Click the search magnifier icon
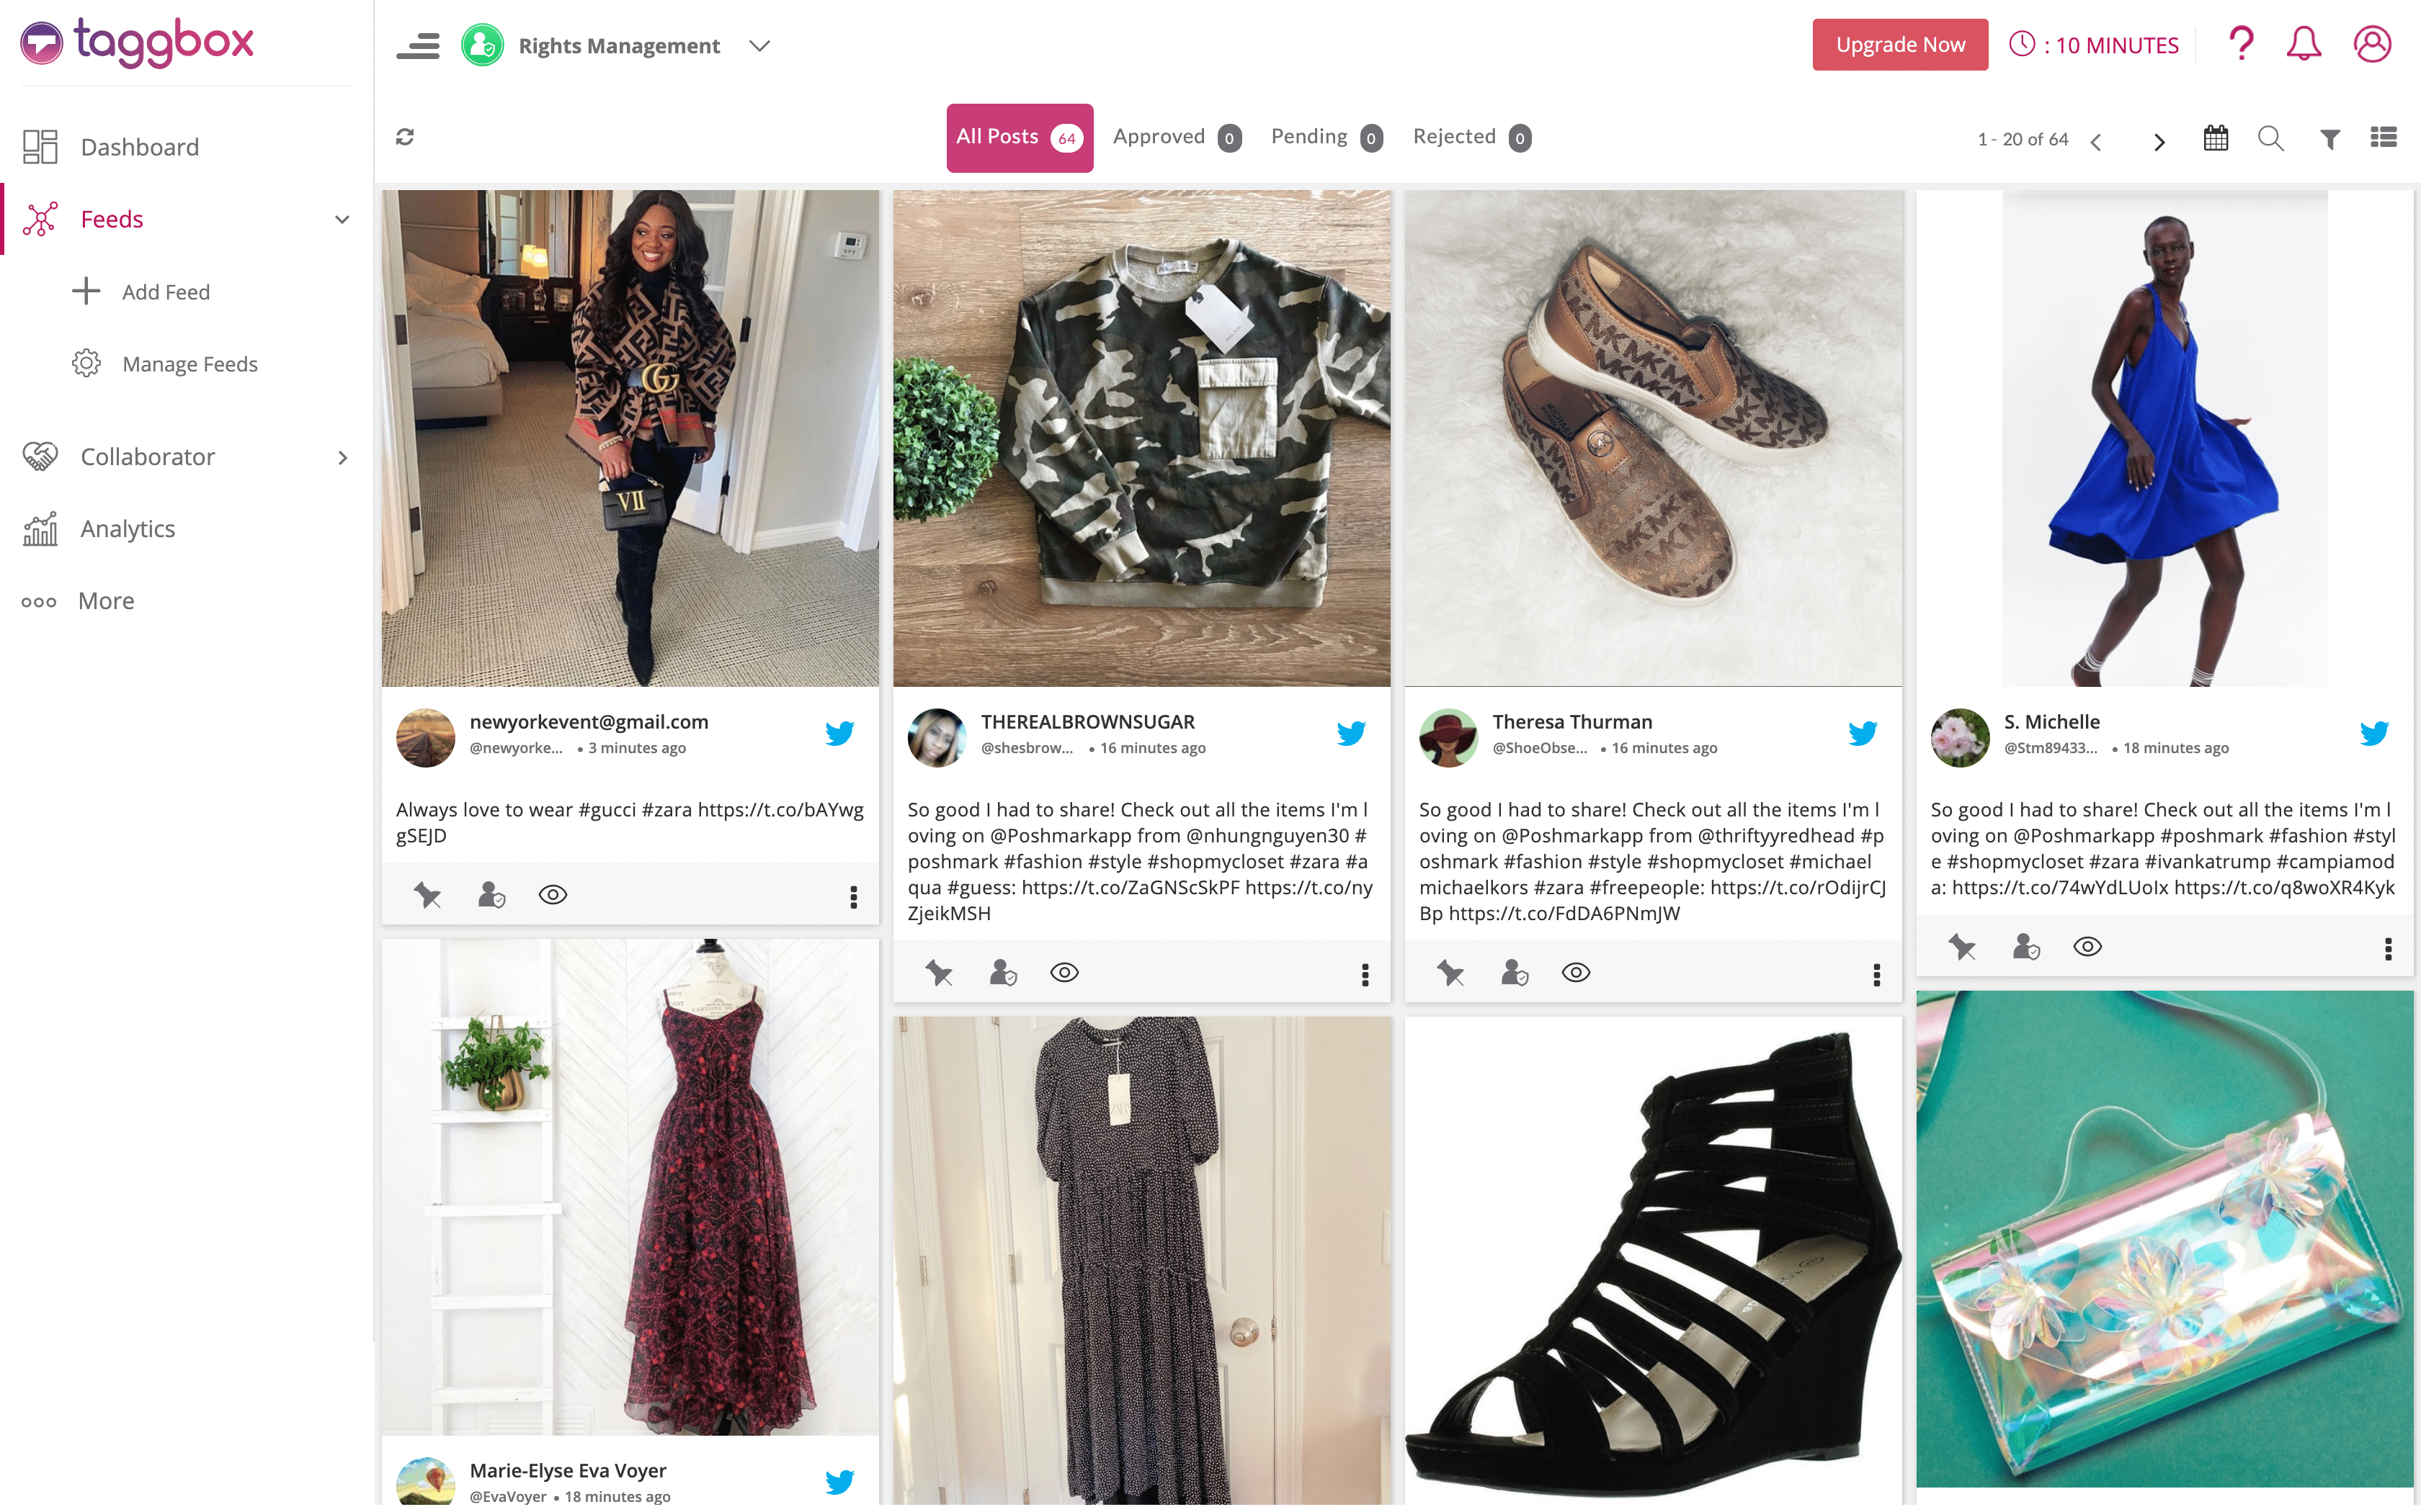This screenshot has height=1512, width=2421. point(2270,139)
